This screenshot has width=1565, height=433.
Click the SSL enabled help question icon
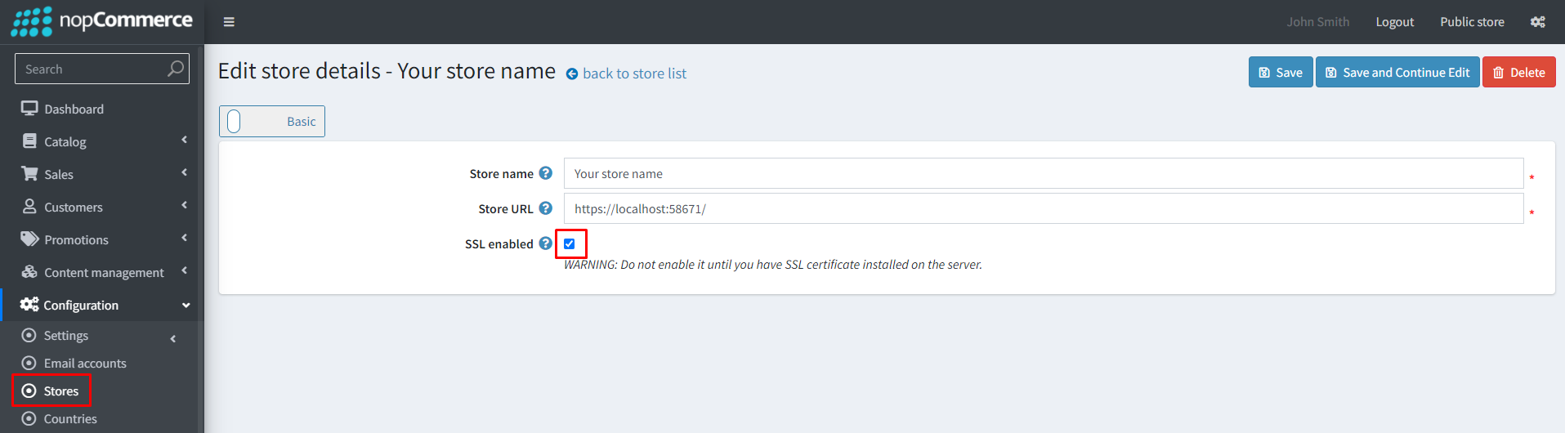pos(546,243)
